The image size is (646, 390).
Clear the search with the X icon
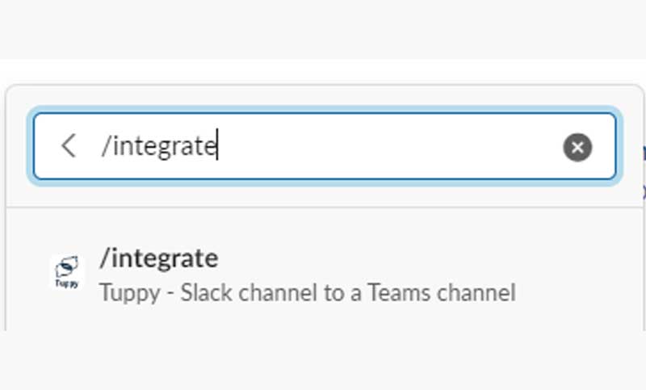pos(577,147)
